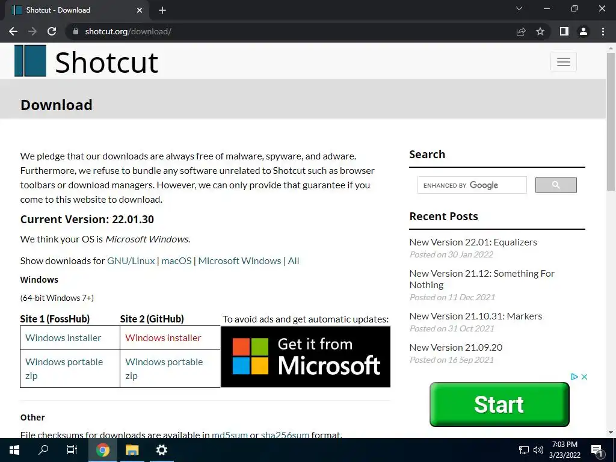The width and height of the screenshot is (616, 462).
Task: Open post New Version 22.01: Equalizers
Action: (x=473, y=242)
